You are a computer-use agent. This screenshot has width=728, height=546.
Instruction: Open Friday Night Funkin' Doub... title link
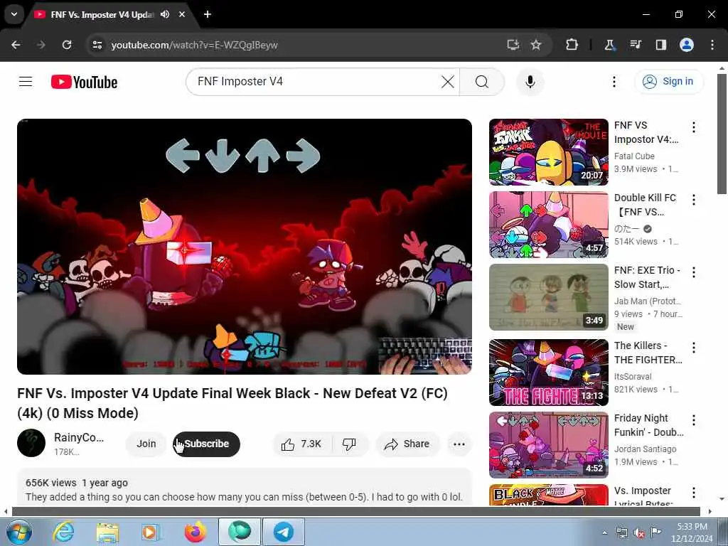(x=648, y=425)
